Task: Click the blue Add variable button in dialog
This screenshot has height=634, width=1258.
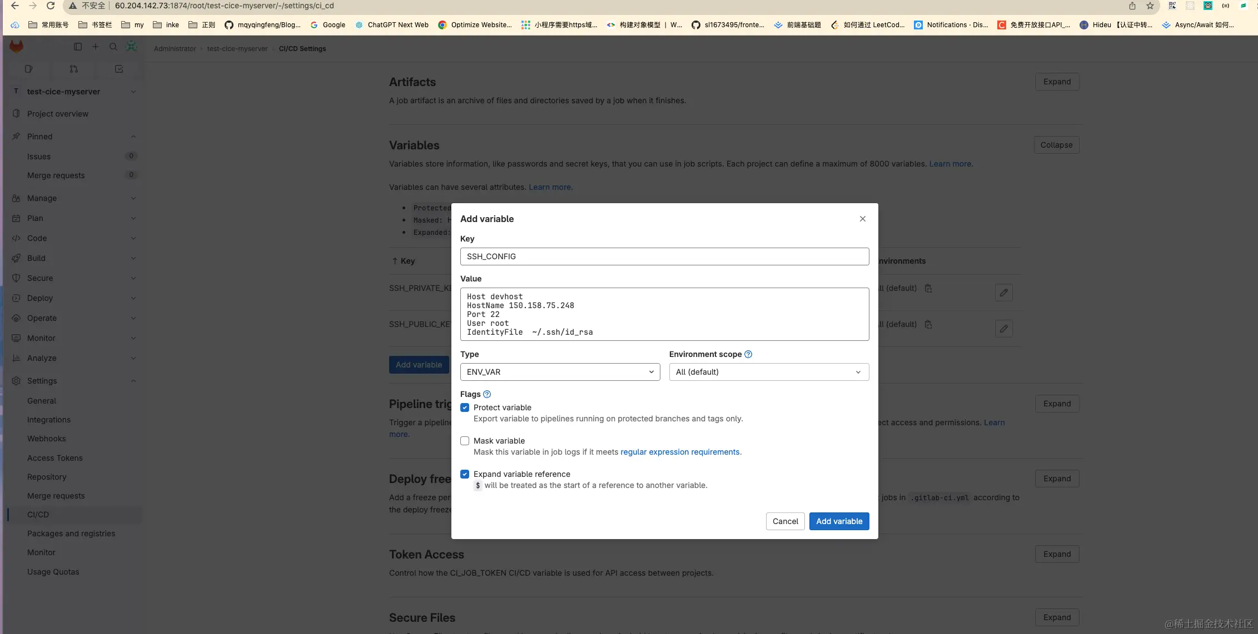Action: [x=839, y=521]
